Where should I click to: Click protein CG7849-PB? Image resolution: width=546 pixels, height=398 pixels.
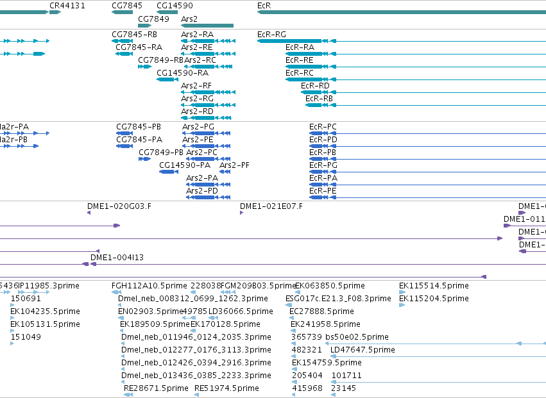point(161,153)
